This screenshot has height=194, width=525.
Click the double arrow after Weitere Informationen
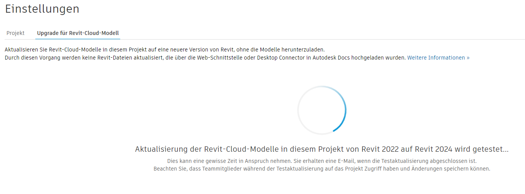tap(468, 58)
